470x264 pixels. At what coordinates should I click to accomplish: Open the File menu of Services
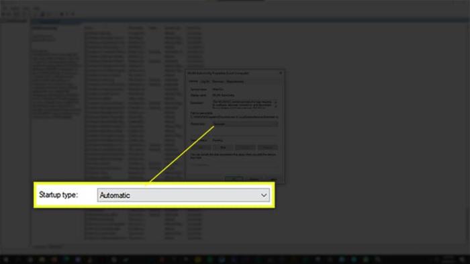5,9
